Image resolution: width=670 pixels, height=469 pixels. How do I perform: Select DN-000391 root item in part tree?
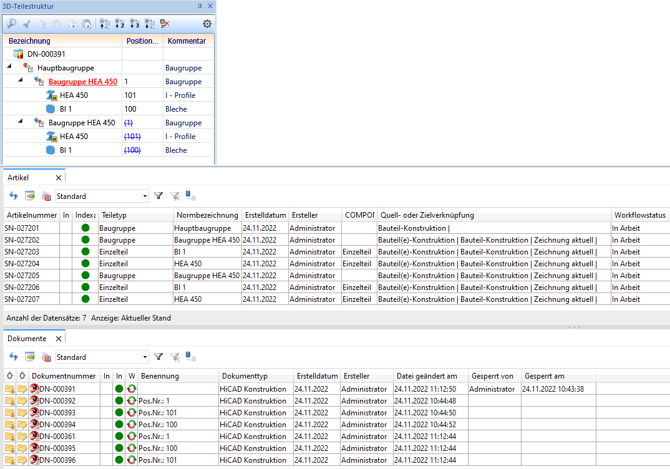click(x=46, y=54)
